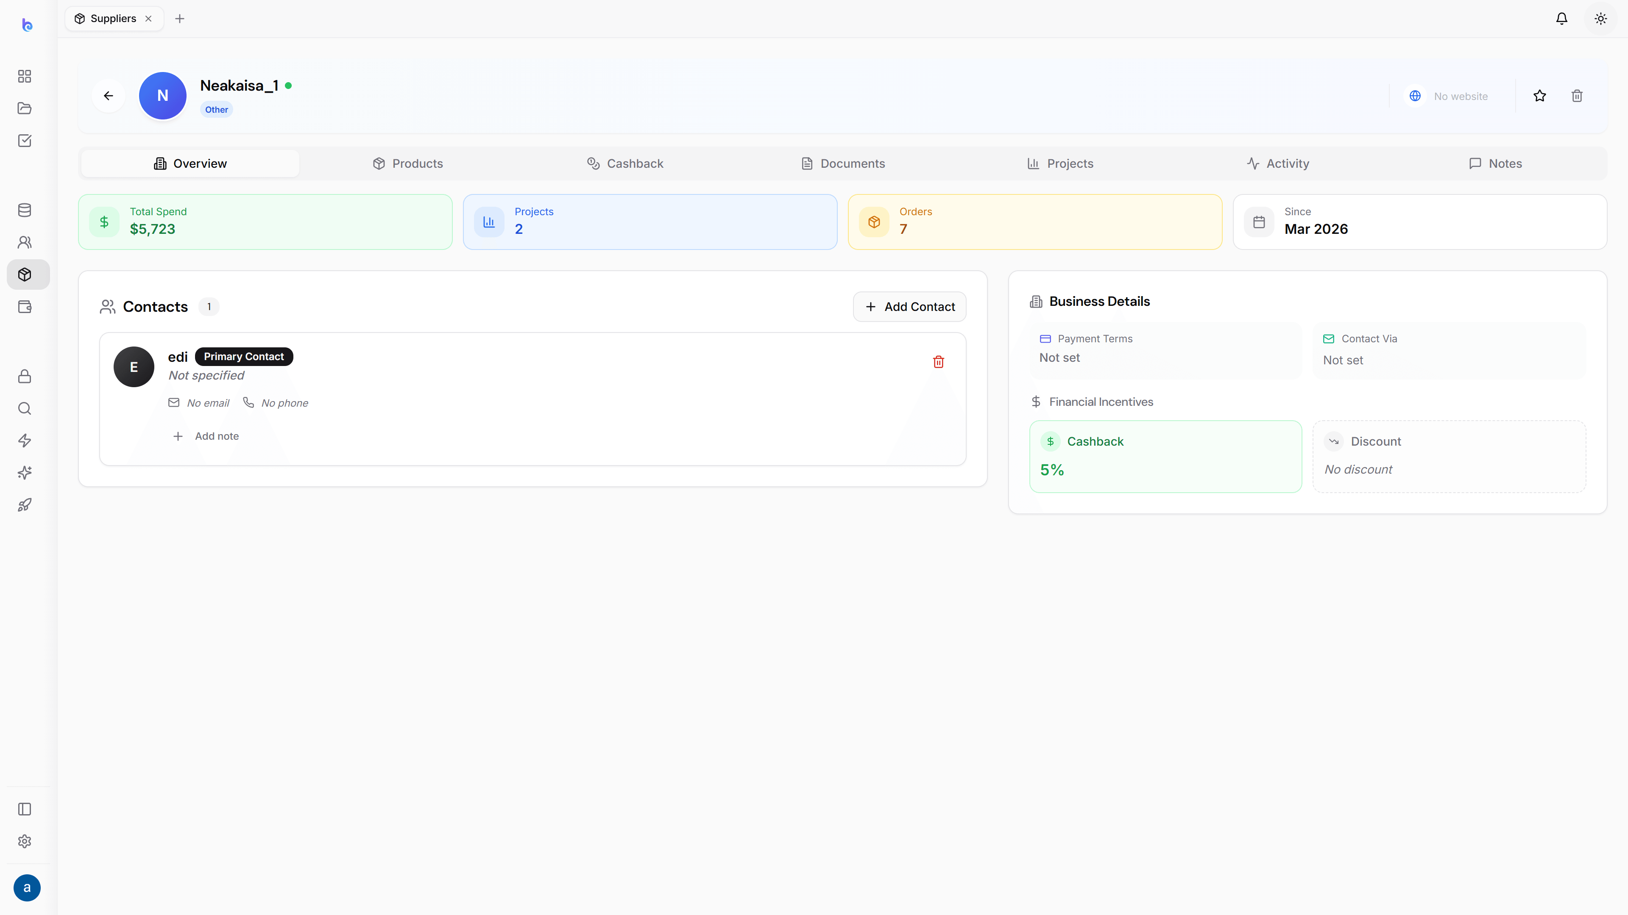Open a new tab with plus icon
Screen dimensions: 1628x915
tap(179, 18)
